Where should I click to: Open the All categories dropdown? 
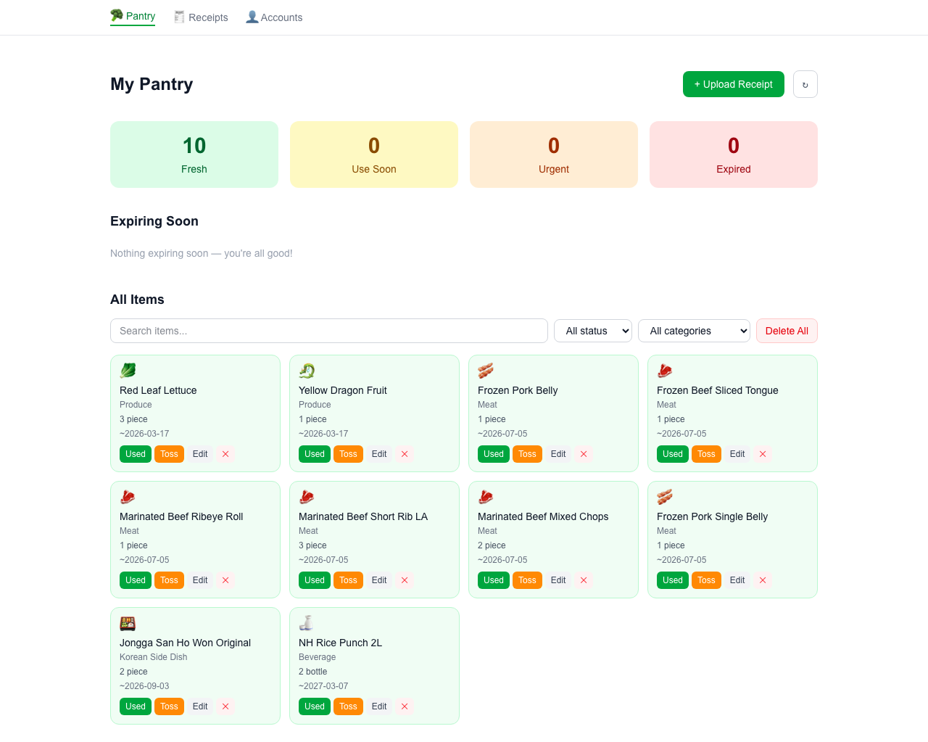point(694,331)
